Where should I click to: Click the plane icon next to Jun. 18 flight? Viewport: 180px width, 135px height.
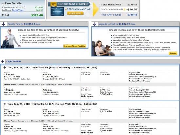(5, 68)
